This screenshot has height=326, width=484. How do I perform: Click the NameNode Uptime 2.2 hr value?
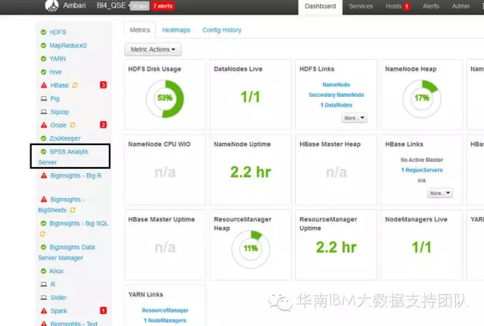point(250,172)
